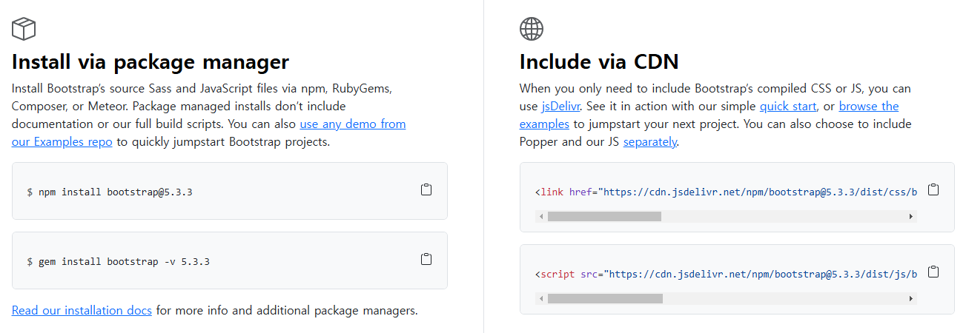Click the link snippet horizontal scrollbar thumb
This screenshot has height=333, width=966.
(604, 217)
